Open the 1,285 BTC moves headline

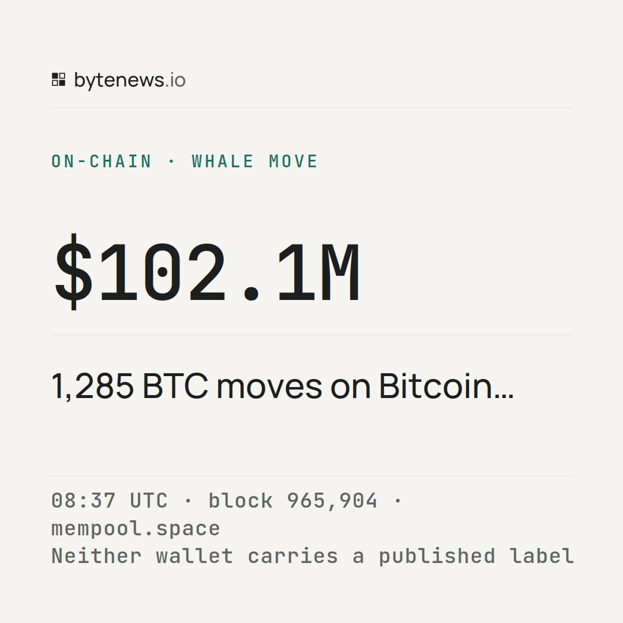(283, 386)
